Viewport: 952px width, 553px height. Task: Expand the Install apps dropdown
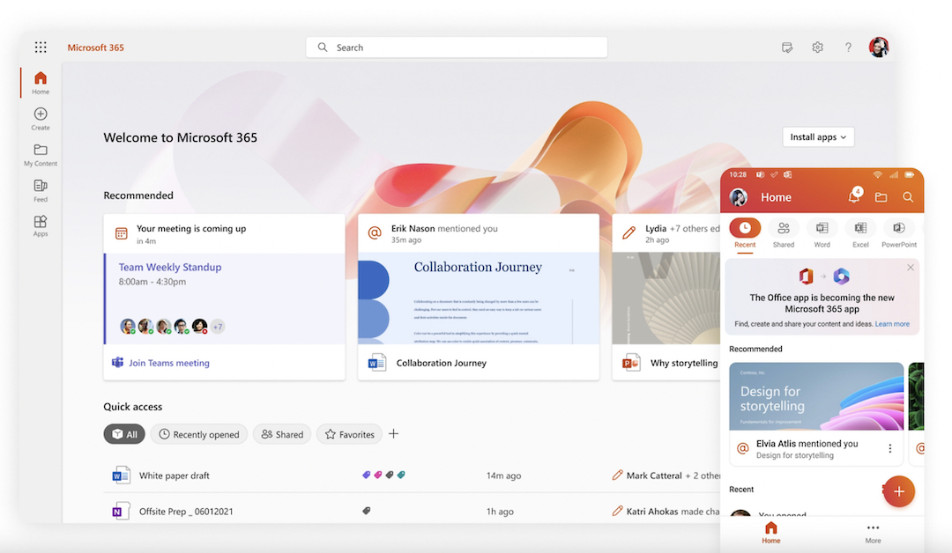(x=818, y=137)
